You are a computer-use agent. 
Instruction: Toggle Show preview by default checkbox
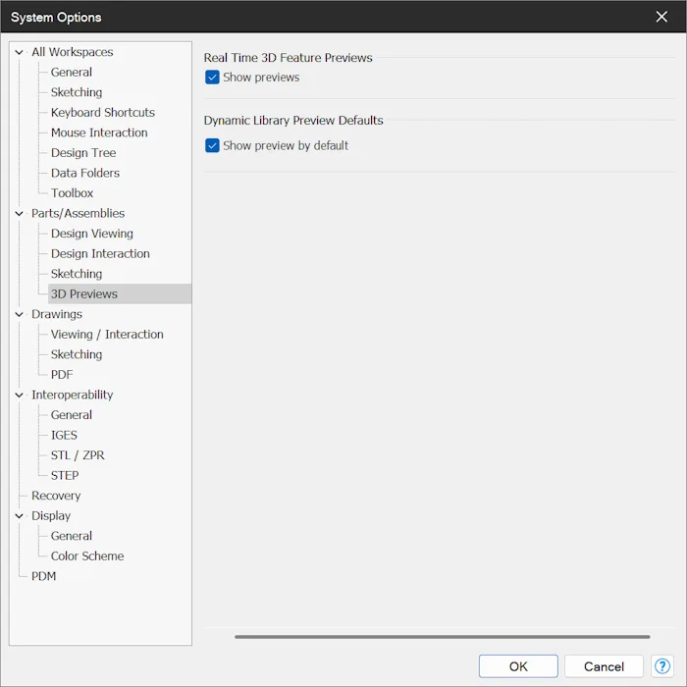click(x=212, y=145)
